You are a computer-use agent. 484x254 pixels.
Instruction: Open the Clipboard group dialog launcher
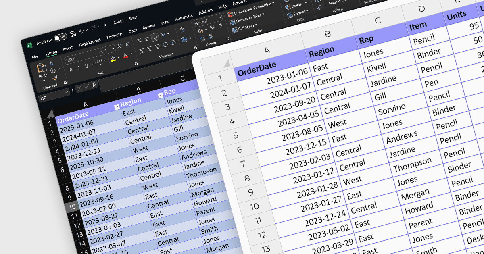(65, 83)
